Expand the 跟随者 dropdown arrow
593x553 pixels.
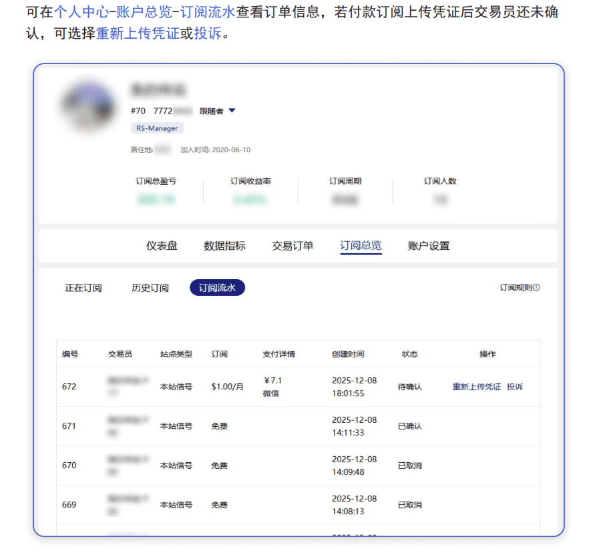(232, 111)
